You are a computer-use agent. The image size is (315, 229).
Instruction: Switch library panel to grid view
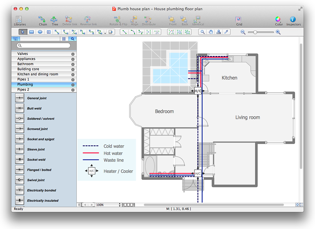pyautogui.click(x=64, y=39)
